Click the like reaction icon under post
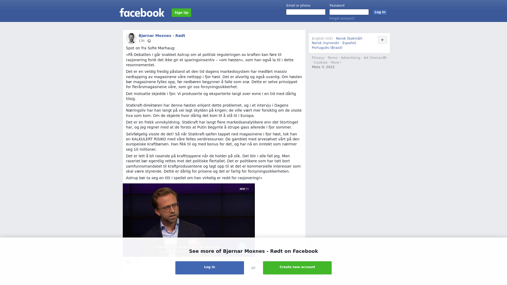This screenshot has width=507, height=285. point(128,262)
